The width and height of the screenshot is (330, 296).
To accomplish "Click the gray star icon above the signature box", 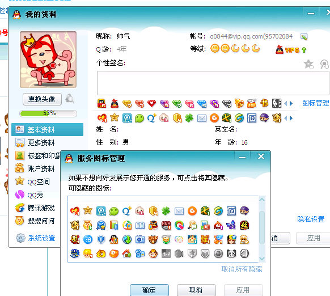I will [308, 64].
